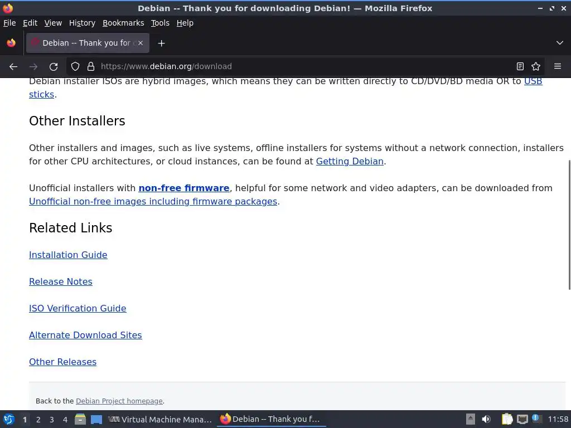Open the Other Releases link
The width and height of the screenshot is (571, 428).
point(62,362)
